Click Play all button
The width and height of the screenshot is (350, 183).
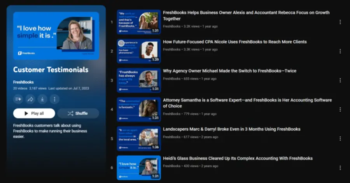coord(34,113)
